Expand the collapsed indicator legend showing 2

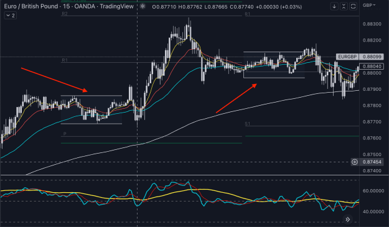click(x=10, y=16)
